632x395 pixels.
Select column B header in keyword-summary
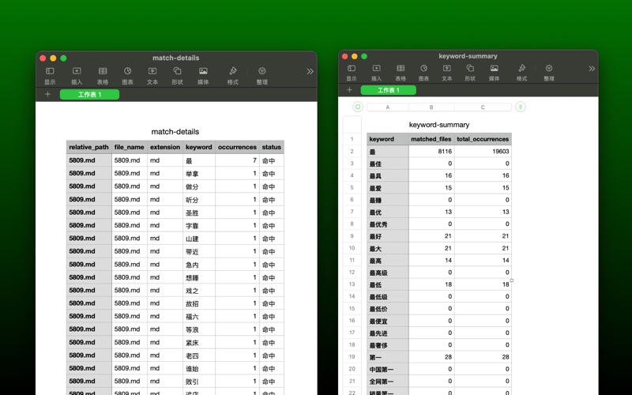tap(431, 107)
